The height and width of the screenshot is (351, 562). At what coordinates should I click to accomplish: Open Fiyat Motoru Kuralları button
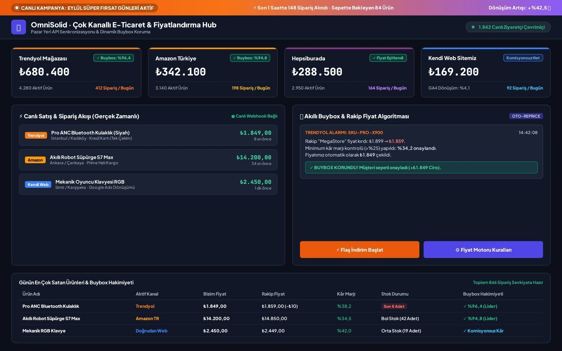[483, 250]
